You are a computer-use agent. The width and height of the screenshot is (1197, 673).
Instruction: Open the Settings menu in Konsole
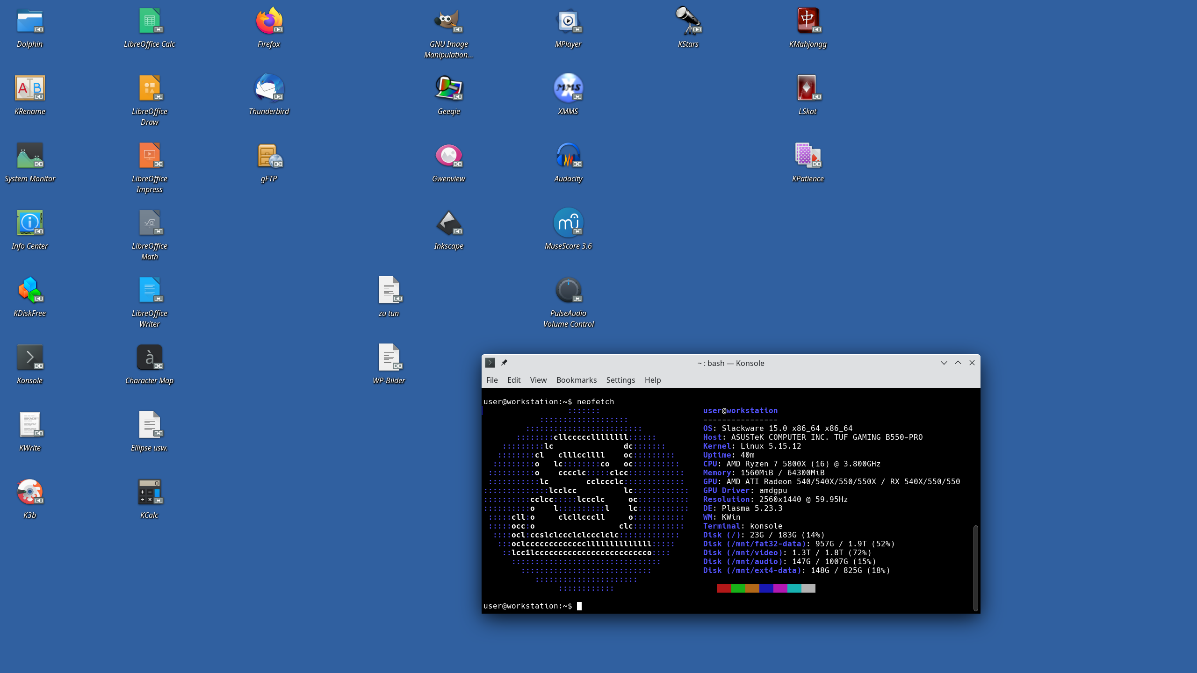(x=620, y=380)
